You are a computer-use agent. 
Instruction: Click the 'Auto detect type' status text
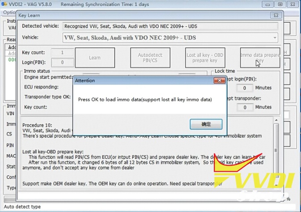pyautogui.click(x=22, y=207)
